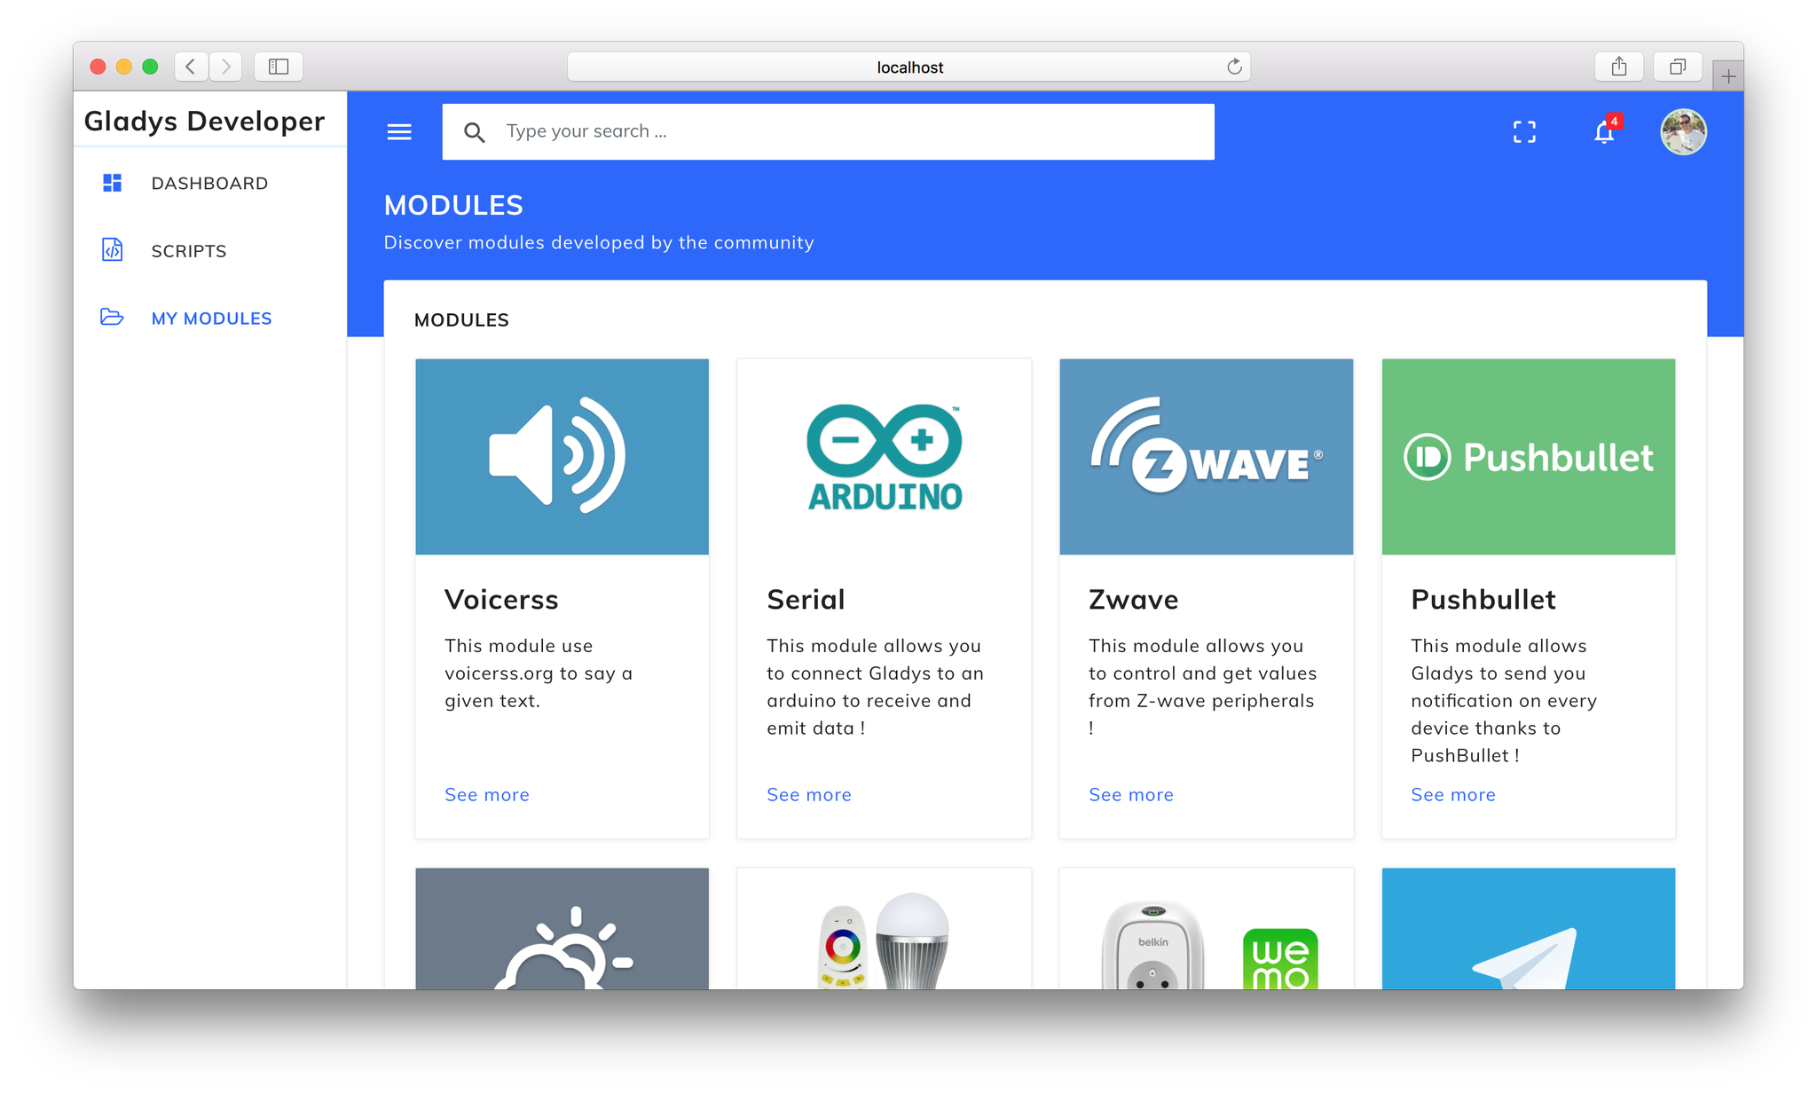
Task: Click the MY MODULES sidebar item
Action: pos(211,317)
